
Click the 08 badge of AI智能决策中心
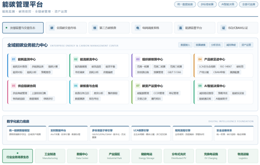tap(200, 86)
